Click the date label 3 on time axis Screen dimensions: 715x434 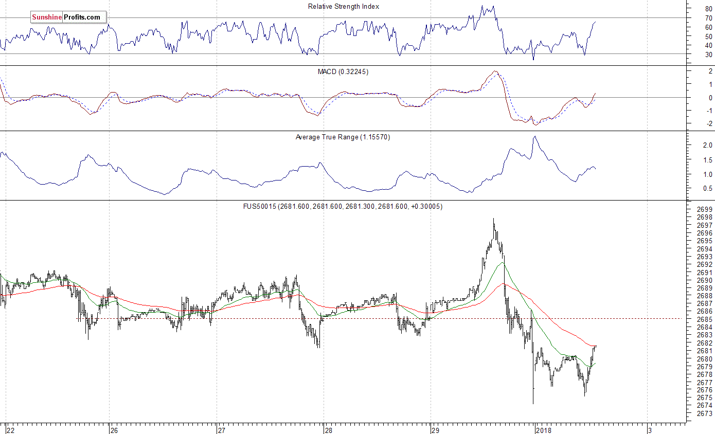[x=650, y=430]
